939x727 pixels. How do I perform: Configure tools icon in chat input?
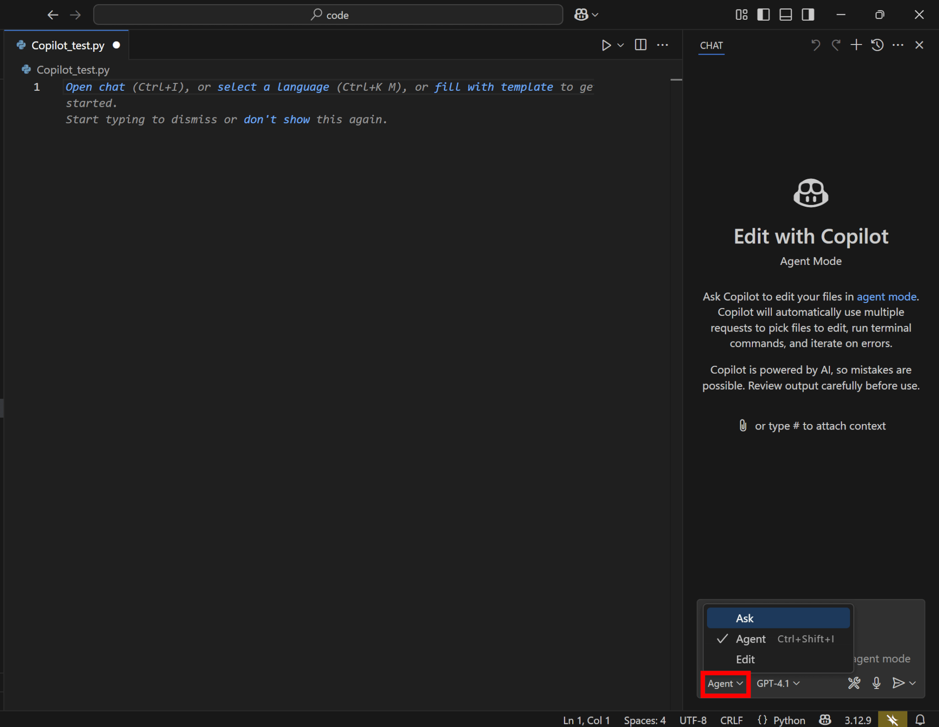pyautogui.click(x=854, y=683)
